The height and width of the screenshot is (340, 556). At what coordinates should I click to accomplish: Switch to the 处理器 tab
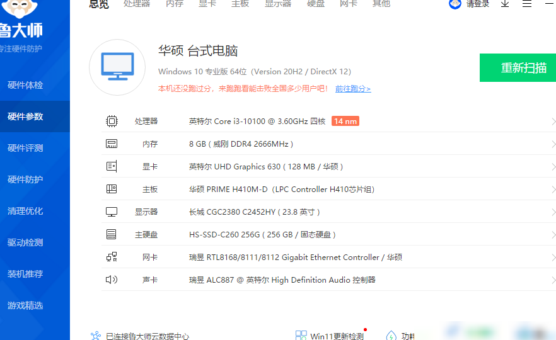[x=137, y=4]
